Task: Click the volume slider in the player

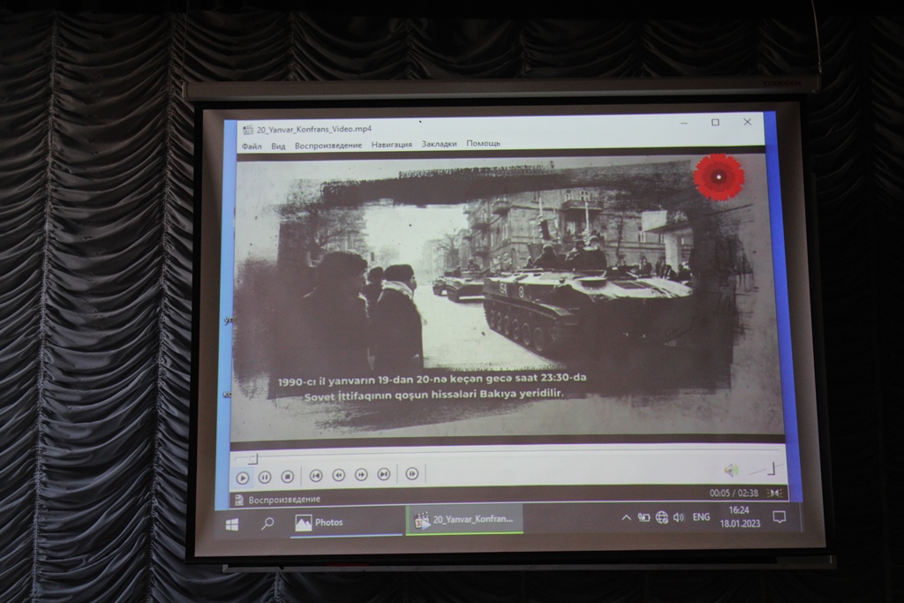Action: click(x=763, y=469)
